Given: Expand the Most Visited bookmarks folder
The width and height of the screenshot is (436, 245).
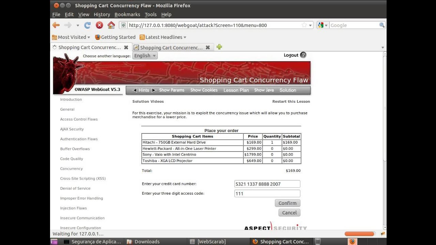Looking at the screenshot, I should click(x=71, y=37).
